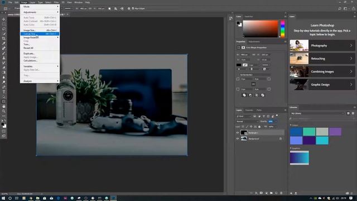The image size is (357, 201).
Task: Switch to the Swatches tab
Action: pyautogui.click(x=249, y=16)
